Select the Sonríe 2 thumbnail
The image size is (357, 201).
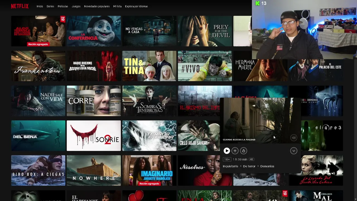94,136
